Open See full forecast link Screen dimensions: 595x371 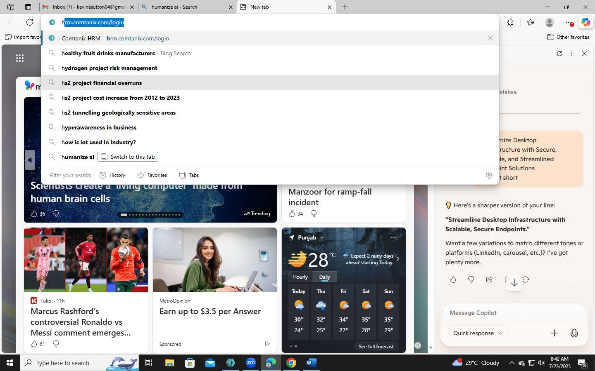376,346
